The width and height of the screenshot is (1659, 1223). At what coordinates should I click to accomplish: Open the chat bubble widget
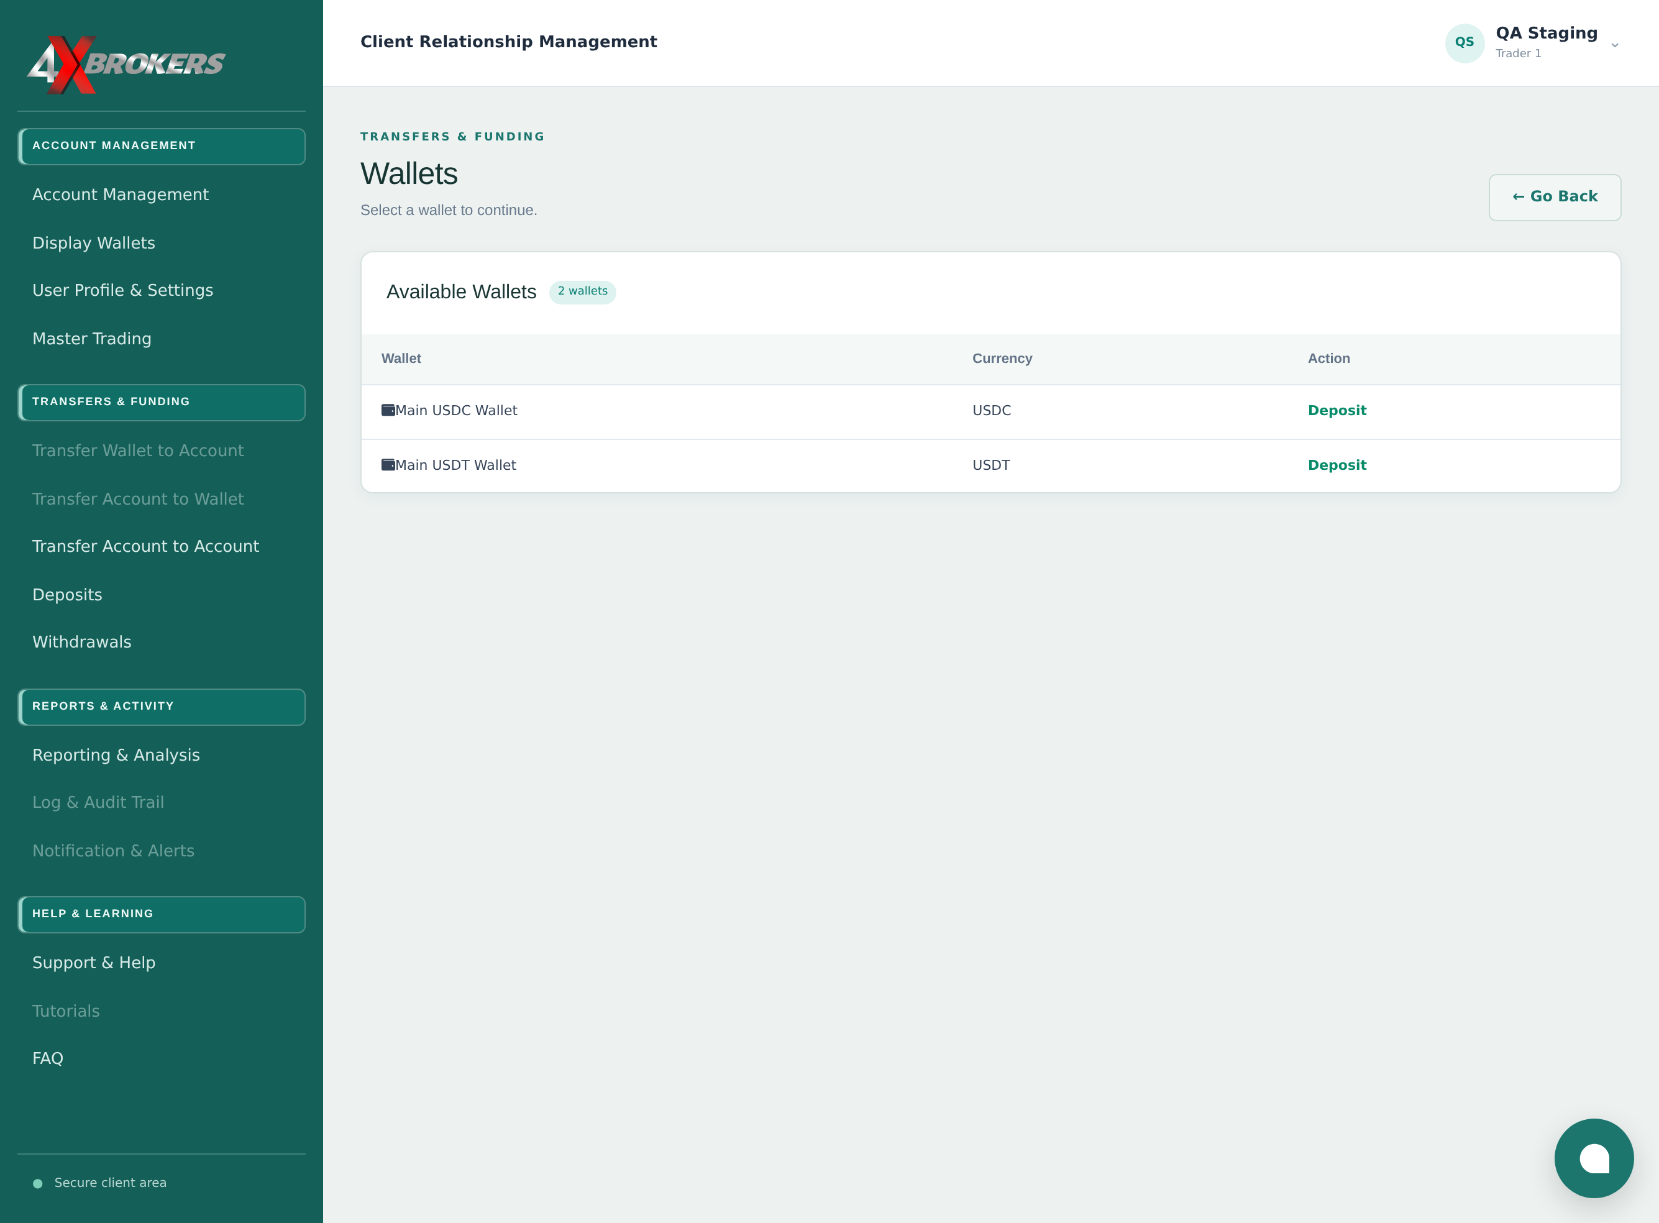point(1594,1158)
